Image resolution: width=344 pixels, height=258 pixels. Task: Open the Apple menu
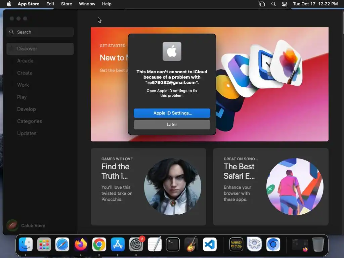click(x=9, y=4)
